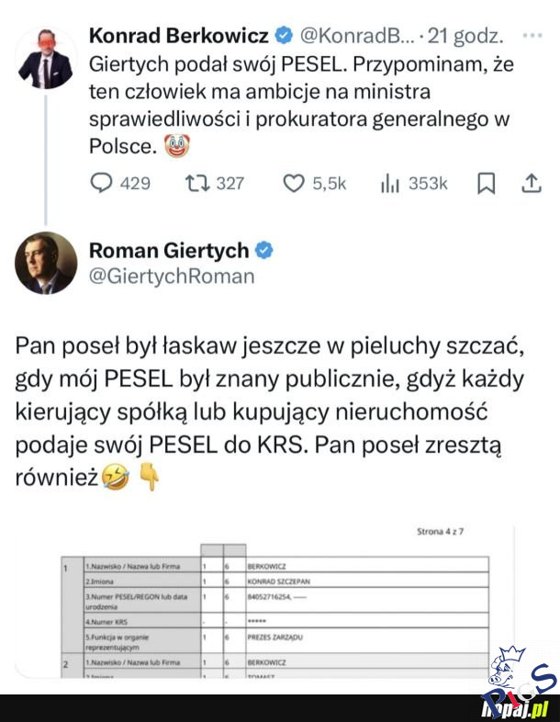This screenshot has height=722, width=560.
Task: Click the reply icon showing 429 comments
Action: [x=102, y=184]
